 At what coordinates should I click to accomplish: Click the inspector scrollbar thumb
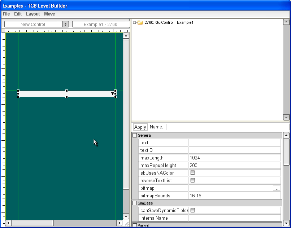pyautogui.click(x=286, y=152)
